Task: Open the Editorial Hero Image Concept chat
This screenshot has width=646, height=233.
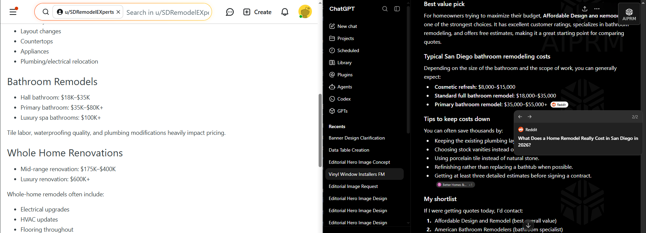Action: point(365,162)
